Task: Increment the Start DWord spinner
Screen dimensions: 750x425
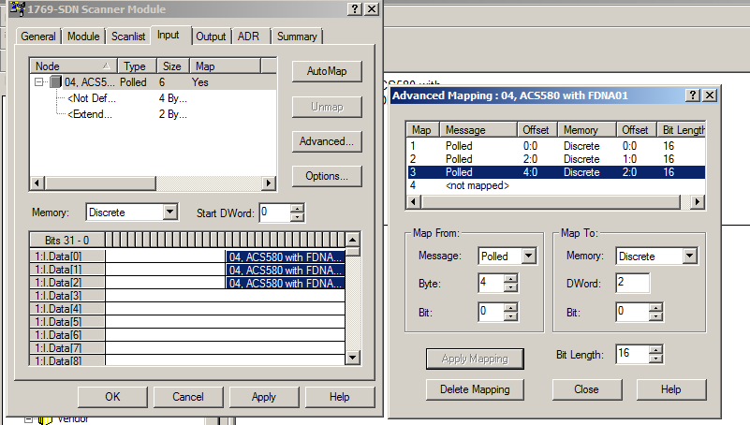Action: click(x=298, y=208)
